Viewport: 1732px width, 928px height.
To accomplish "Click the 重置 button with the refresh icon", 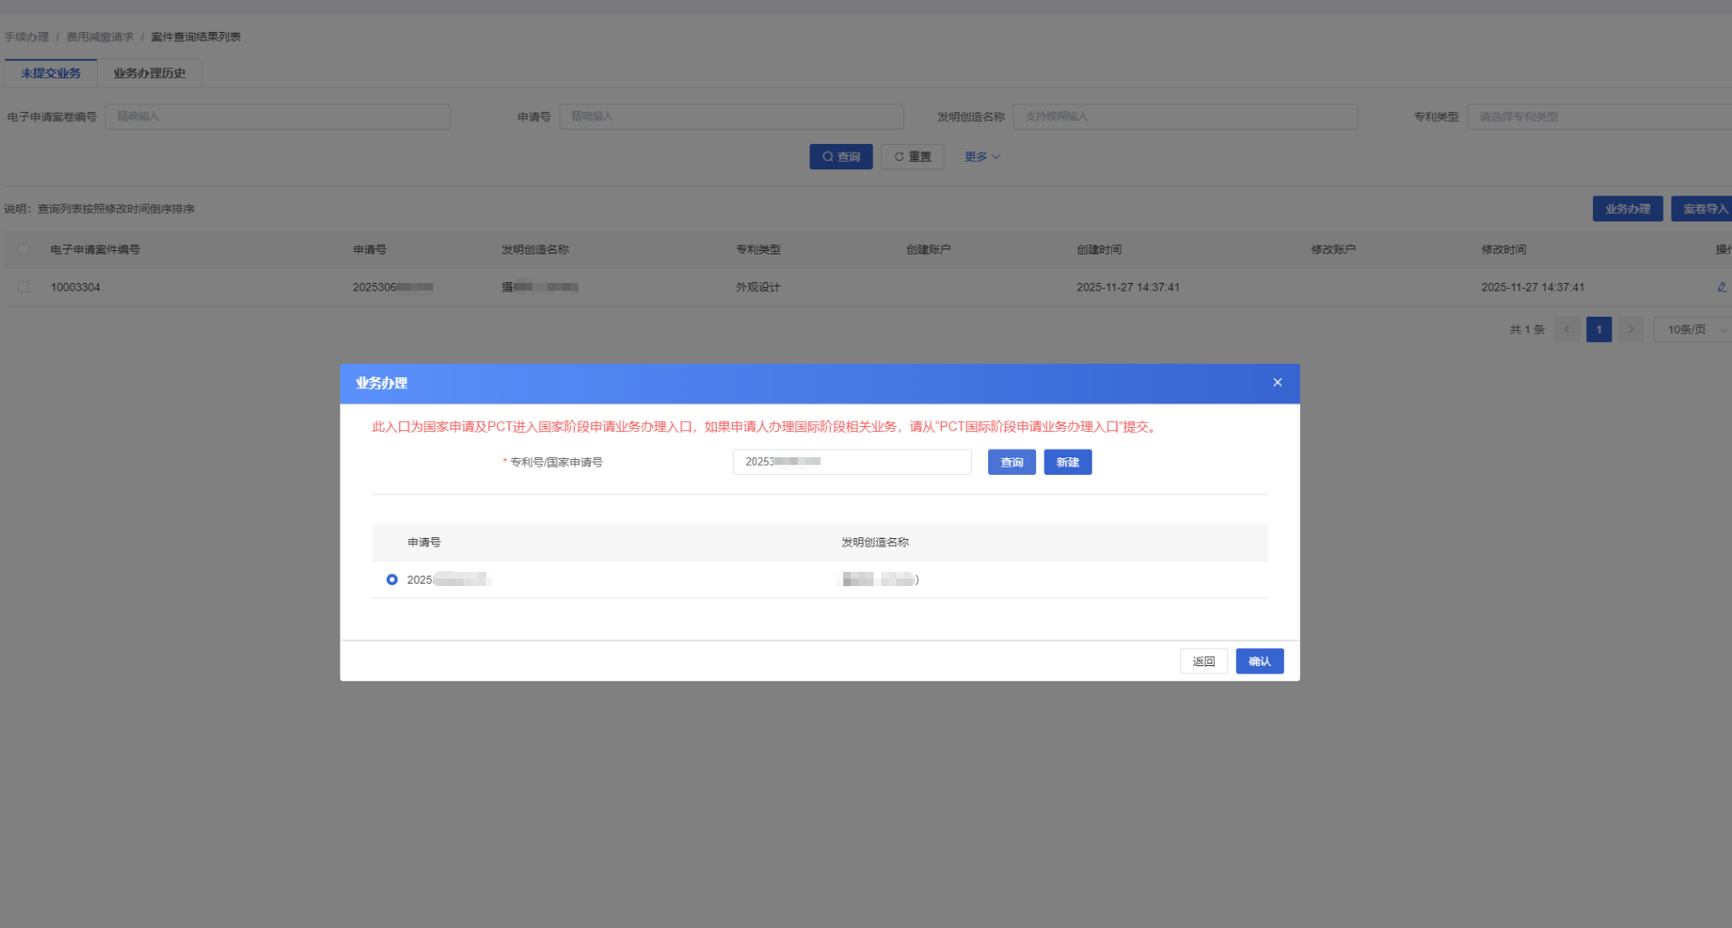I will click(912, 157).
